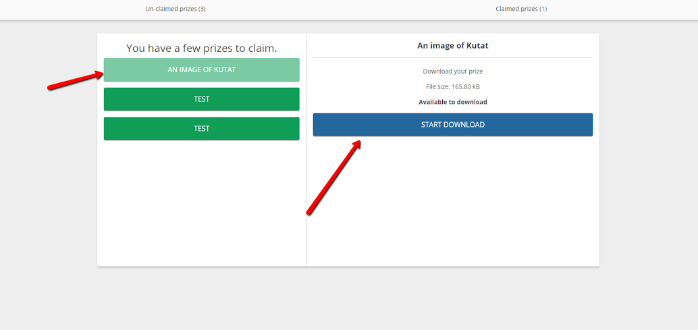The height and width of the screenshot is (330, 698).
Task: Click the "Available to download" status text
Action: coord(453,102)
